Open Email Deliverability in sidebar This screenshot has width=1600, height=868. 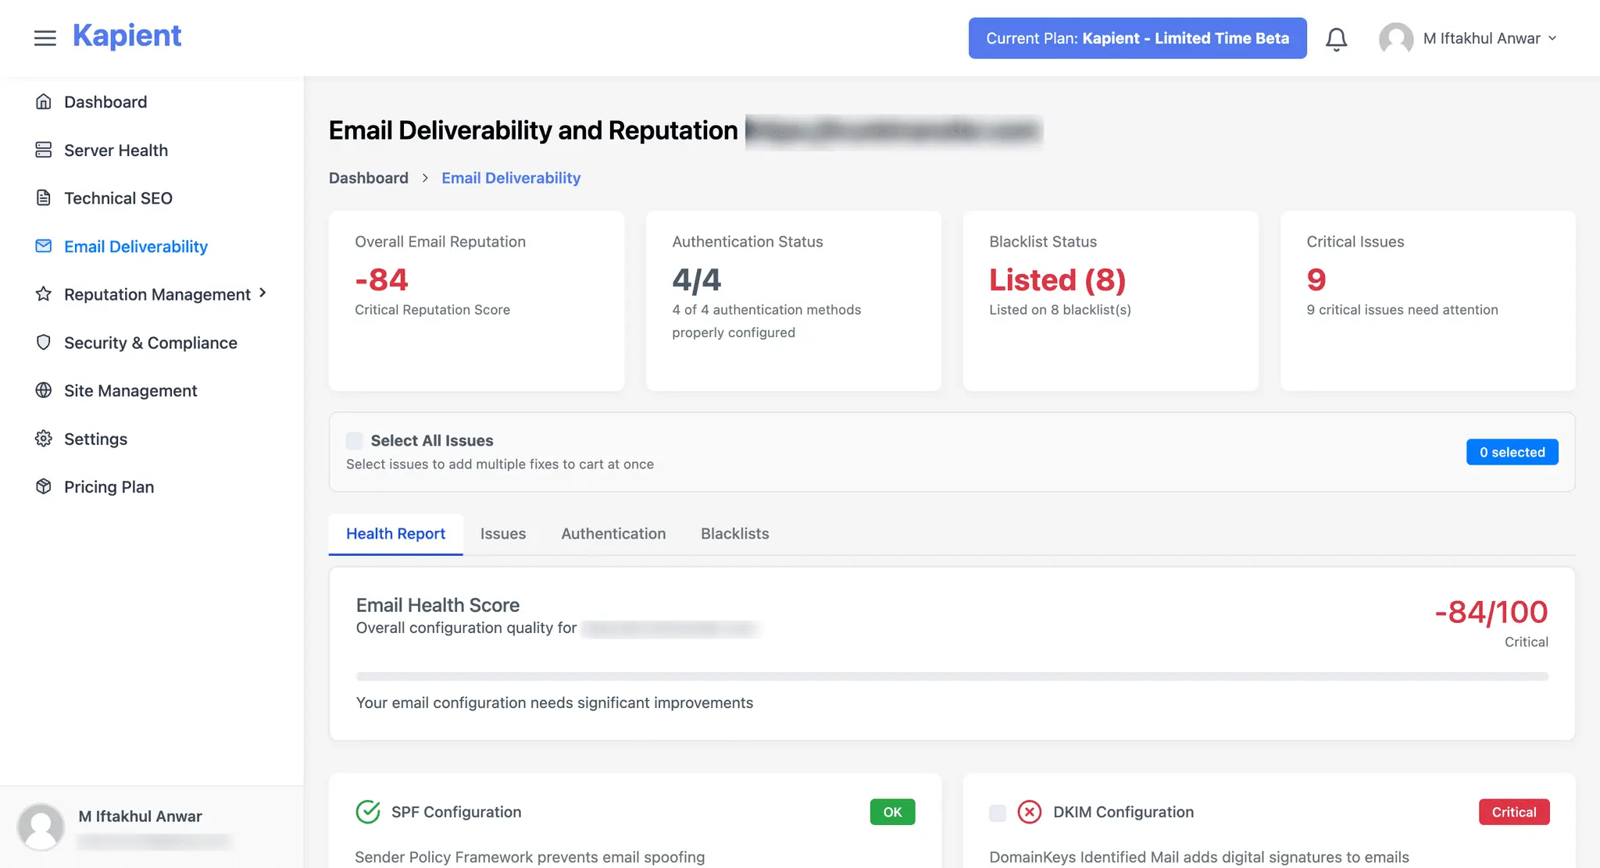tap(136, 247)
